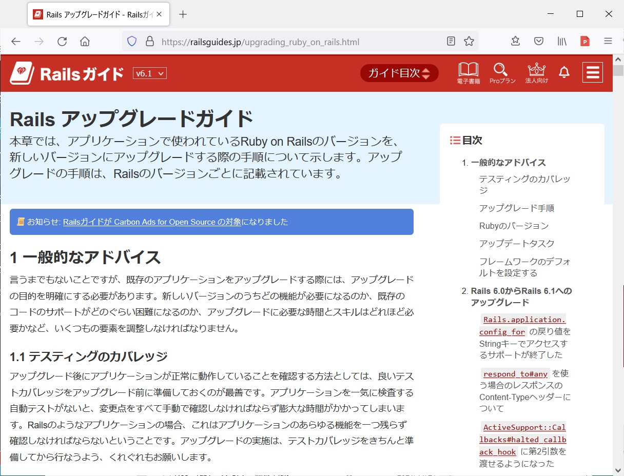Image resolution: width=624 pixels, height=476 pixels.
Task: Click the address bar URL field
Action: point(300,42)
